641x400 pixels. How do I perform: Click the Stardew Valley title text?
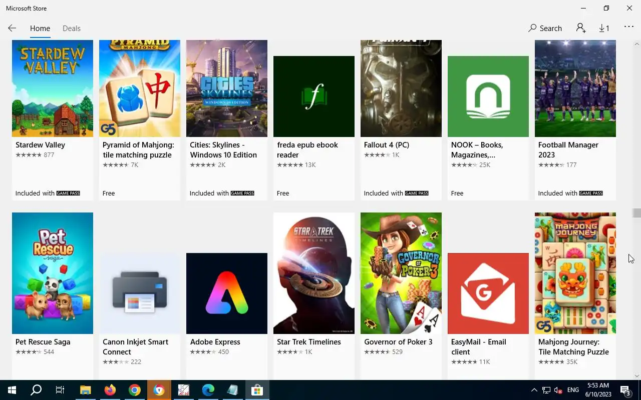[40, 145]
